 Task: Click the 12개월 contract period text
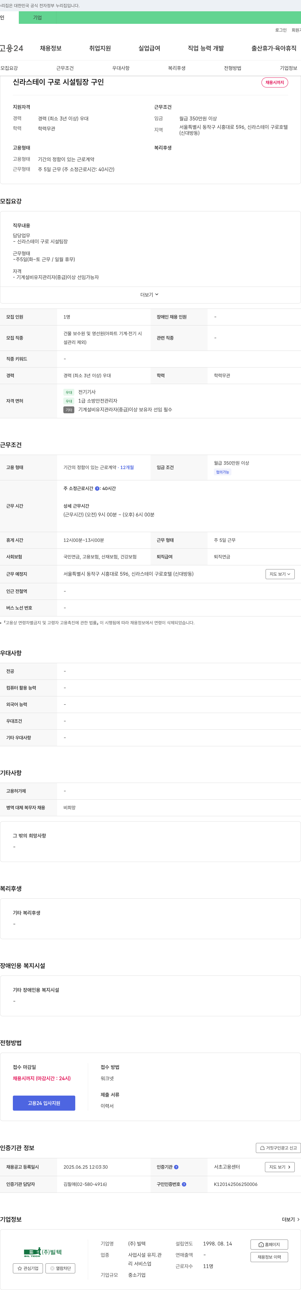coord(127,467)
